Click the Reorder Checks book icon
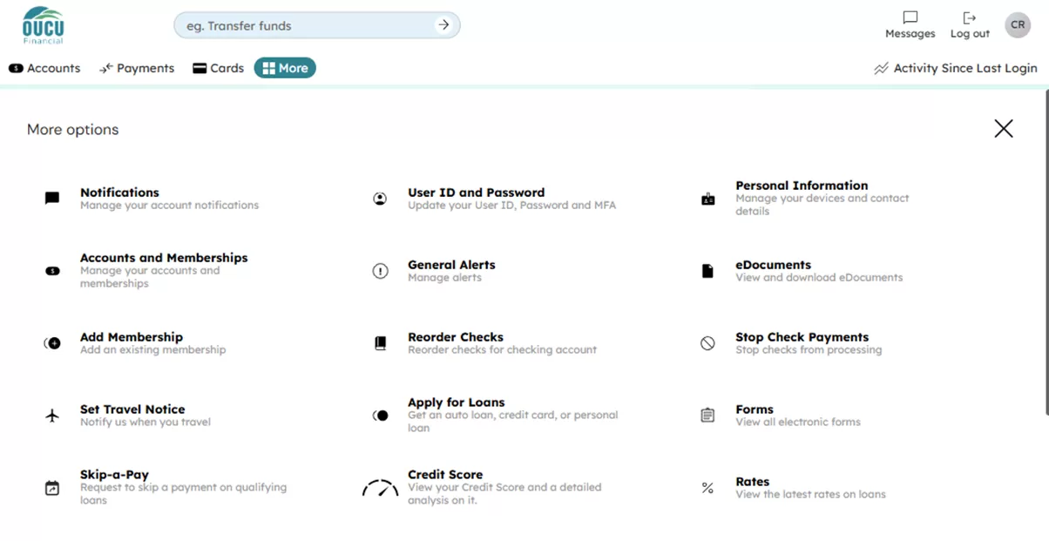 pyautogui.click(x=380, y=343)
